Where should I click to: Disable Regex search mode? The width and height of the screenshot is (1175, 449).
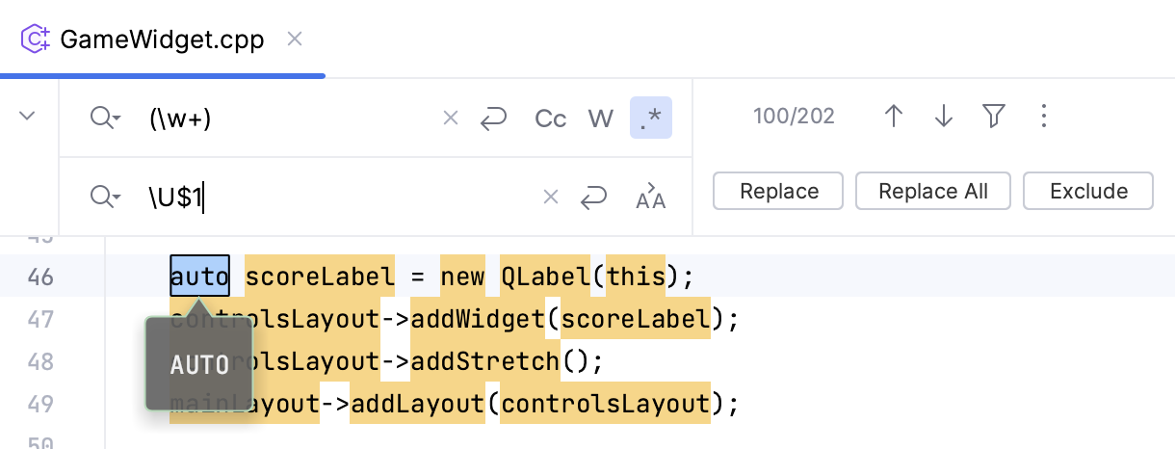651,119
